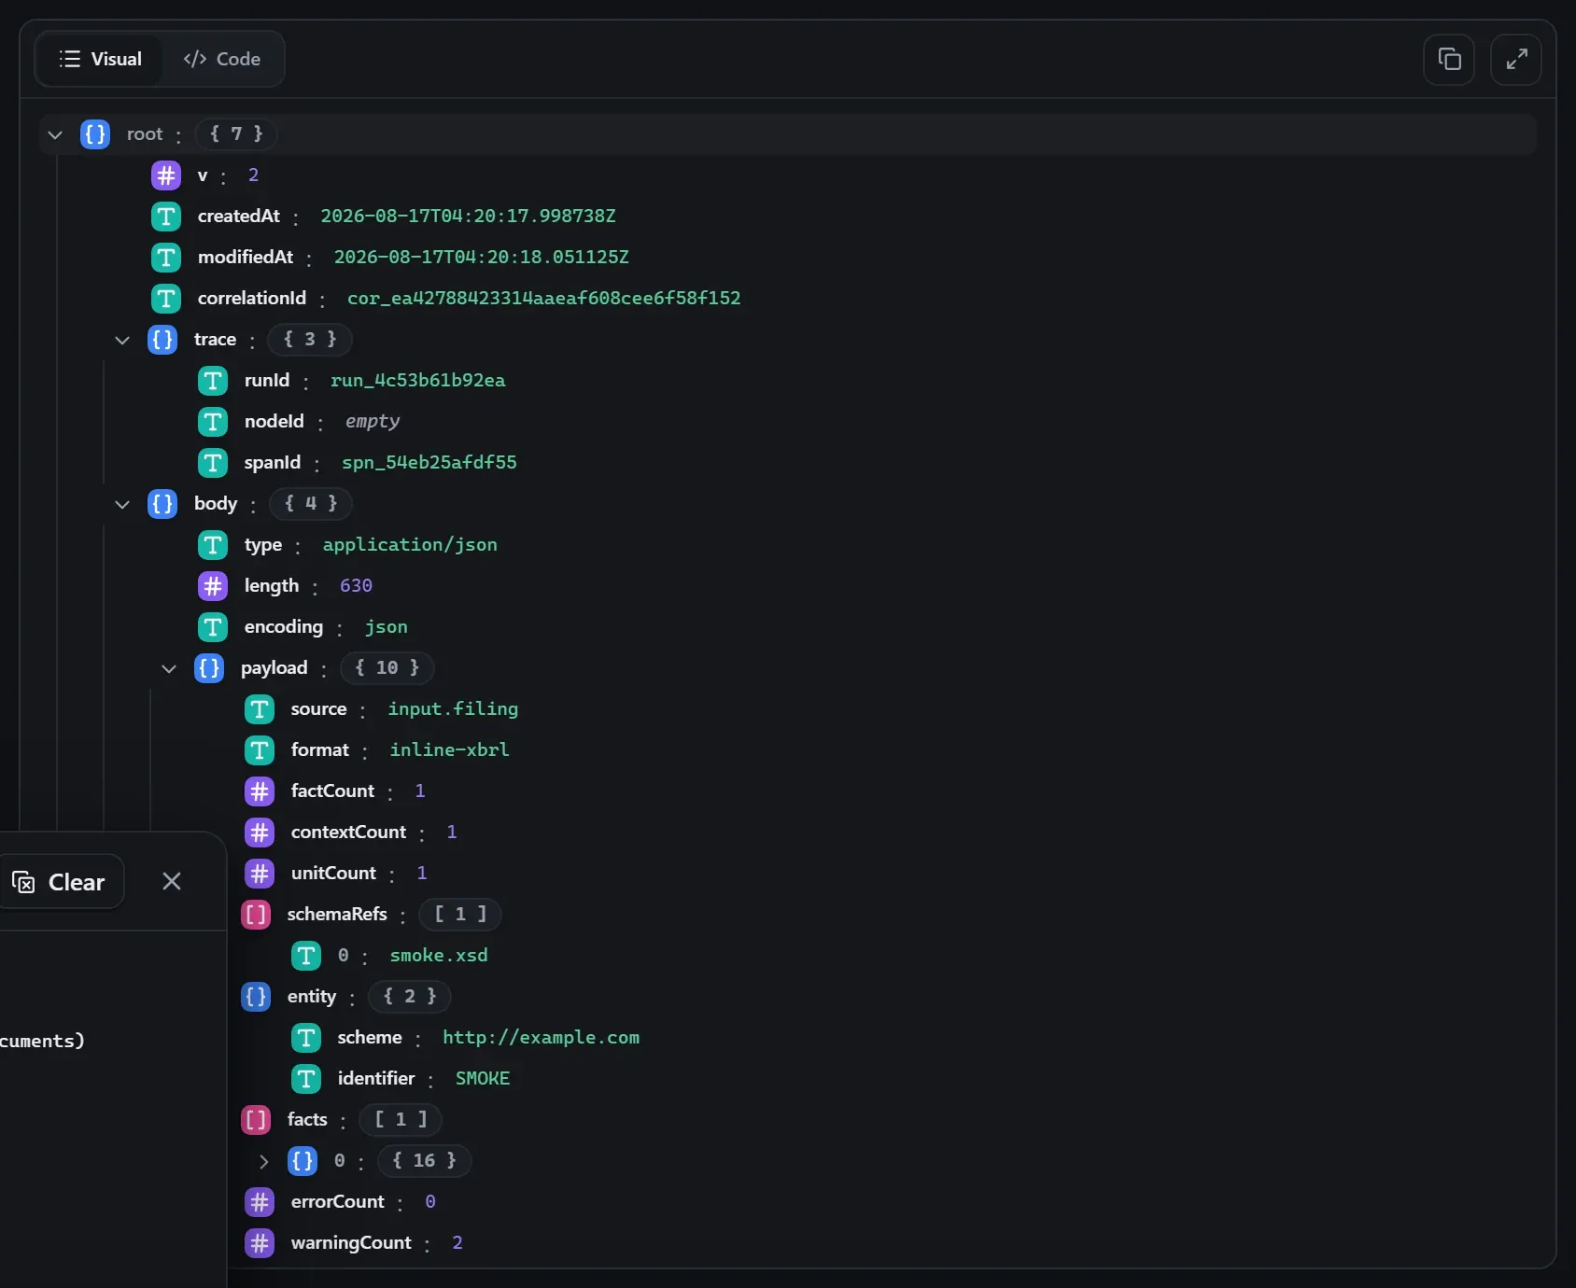Screen dimensions: 1576x1288
Task: Switch to the Code tab
Action: 222,59
